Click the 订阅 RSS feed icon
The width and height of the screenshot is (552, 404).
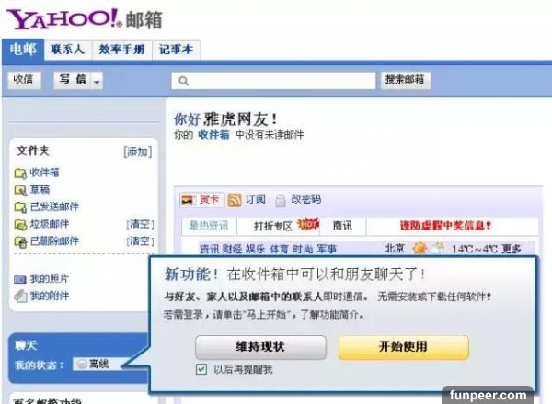pyautogui.click(x=235, y=199)
